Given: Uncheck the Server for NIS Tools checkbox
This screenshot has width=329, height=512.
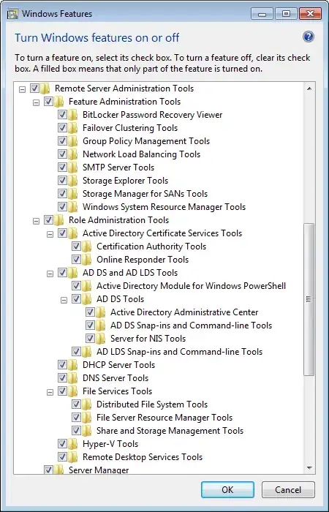Looking at the screenshot, I should pos(90,339).
